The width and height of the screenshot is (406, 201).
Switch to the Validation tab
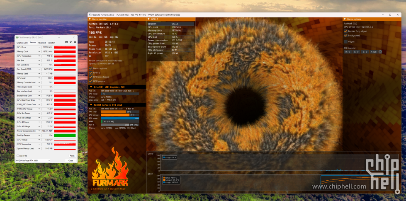51,43
